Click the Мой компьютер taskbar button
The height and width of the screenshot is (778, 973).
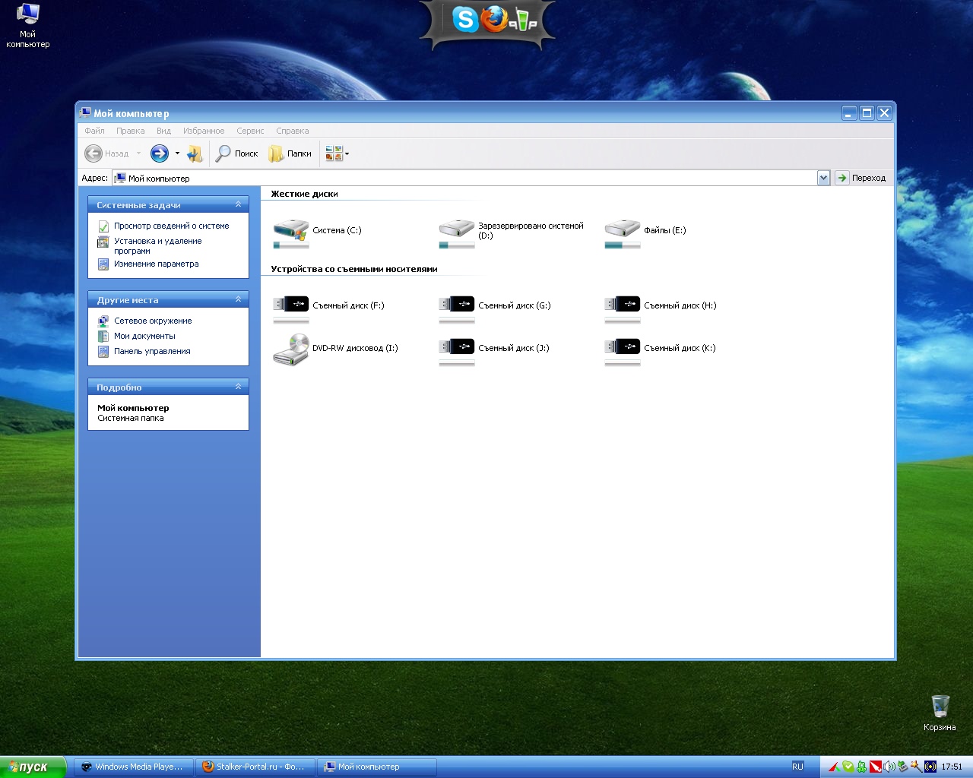(376, 767)
